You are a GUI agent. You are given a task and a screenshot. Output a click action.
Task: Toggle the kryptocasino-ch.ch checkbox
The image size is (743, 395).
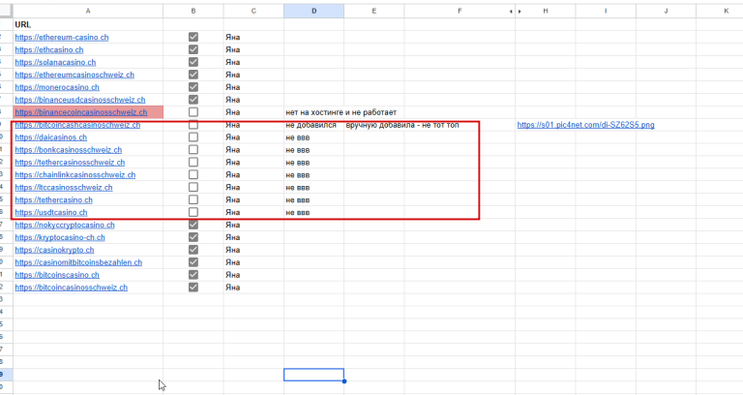[193, 237]
